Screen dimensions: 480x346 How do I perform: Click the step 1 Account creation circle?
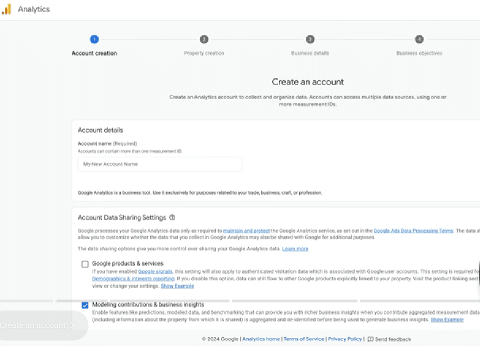[94, 39]
